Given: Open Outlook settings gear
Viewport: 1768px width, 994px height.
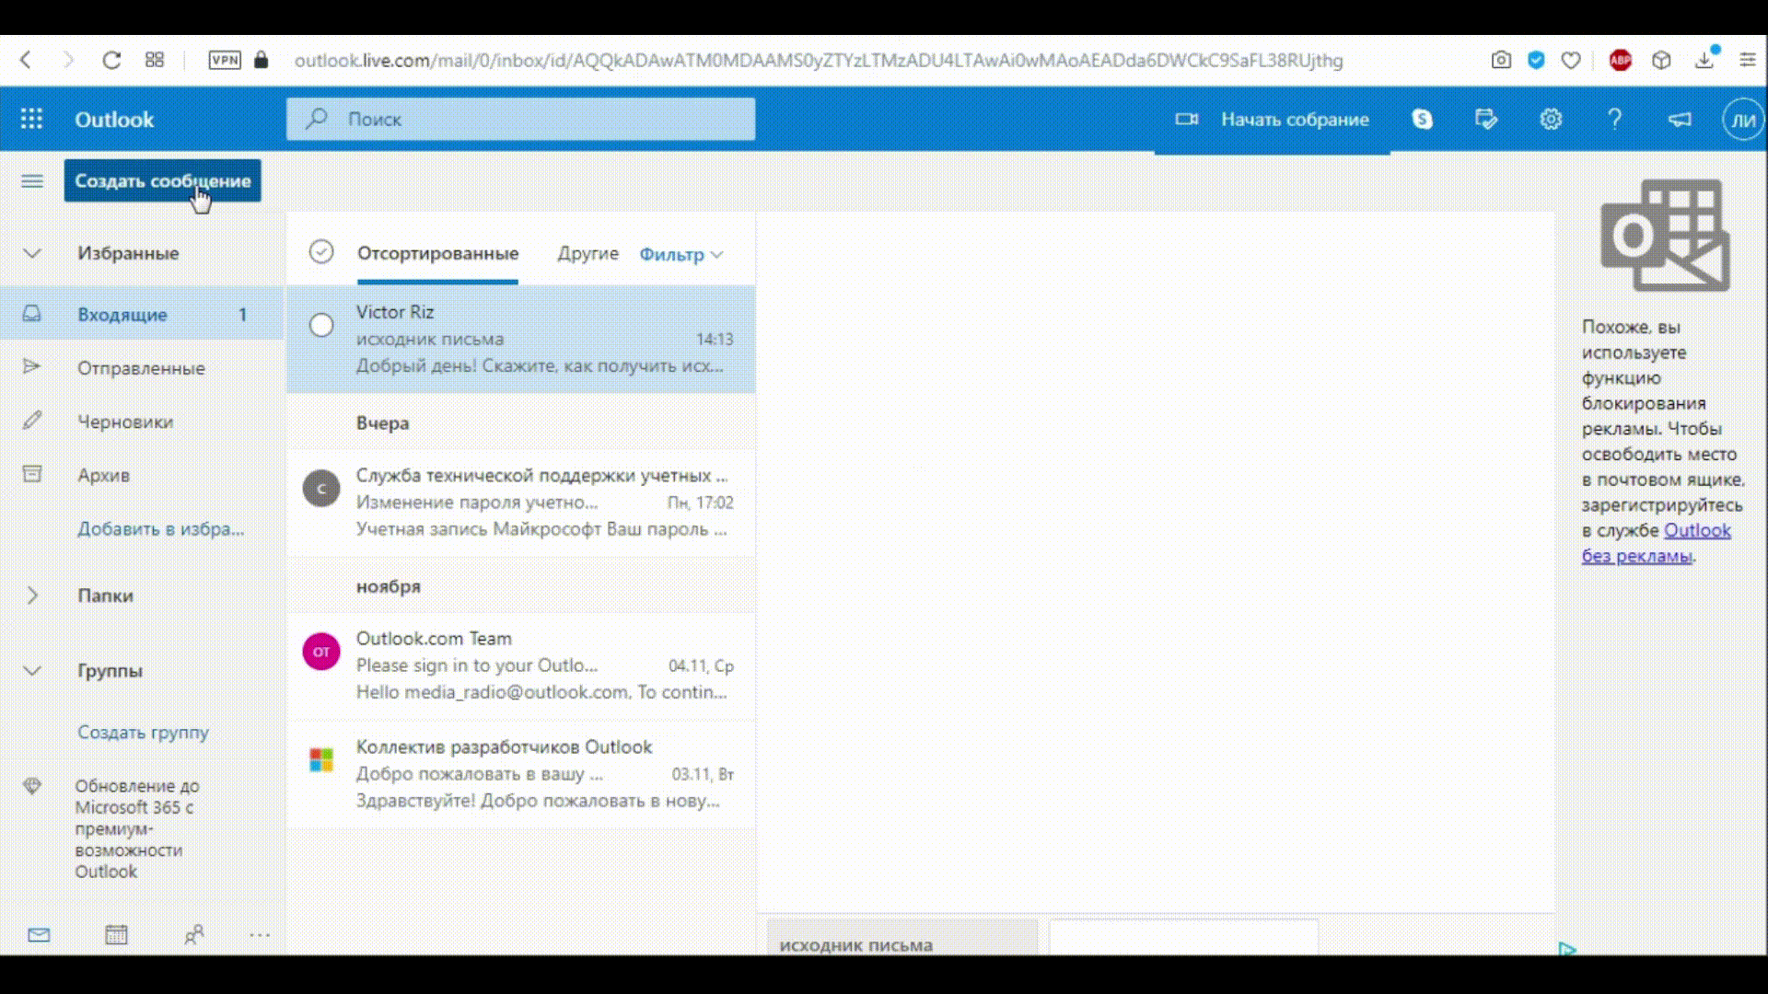Looking at the screenshot, I should tap(1551, 120).
